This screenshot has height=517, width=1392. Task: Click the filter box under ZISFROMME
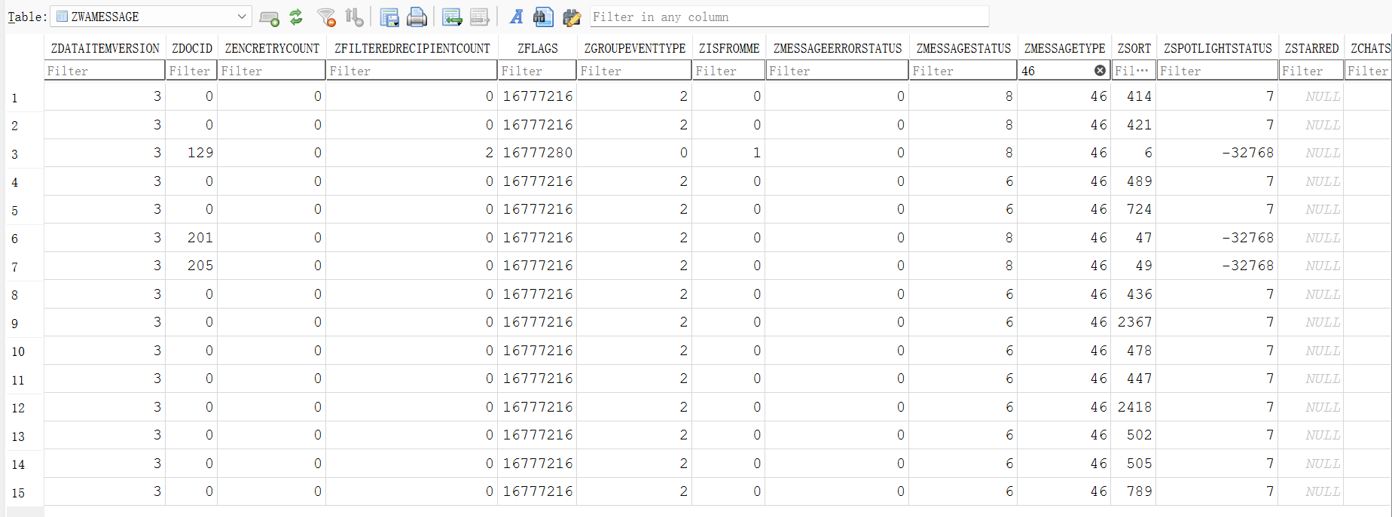[729, 71]
